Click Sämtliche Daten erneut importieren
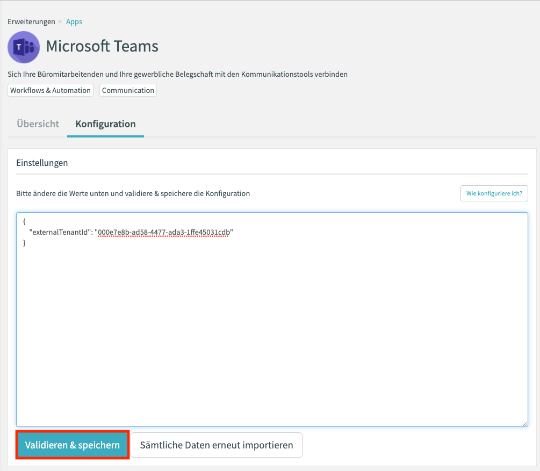 (217, 445)
